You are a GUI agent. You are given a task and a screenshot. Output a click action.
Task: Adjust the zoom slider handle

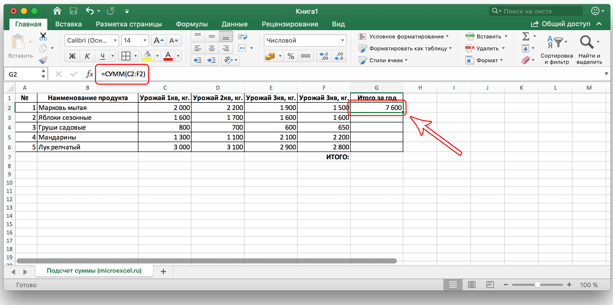(x=537, y=285)
